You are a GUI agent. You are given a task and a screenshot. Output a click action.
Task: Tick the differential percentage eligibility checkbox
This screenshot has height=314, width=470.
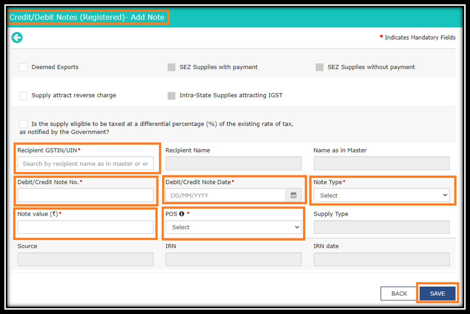coord(23,124)
